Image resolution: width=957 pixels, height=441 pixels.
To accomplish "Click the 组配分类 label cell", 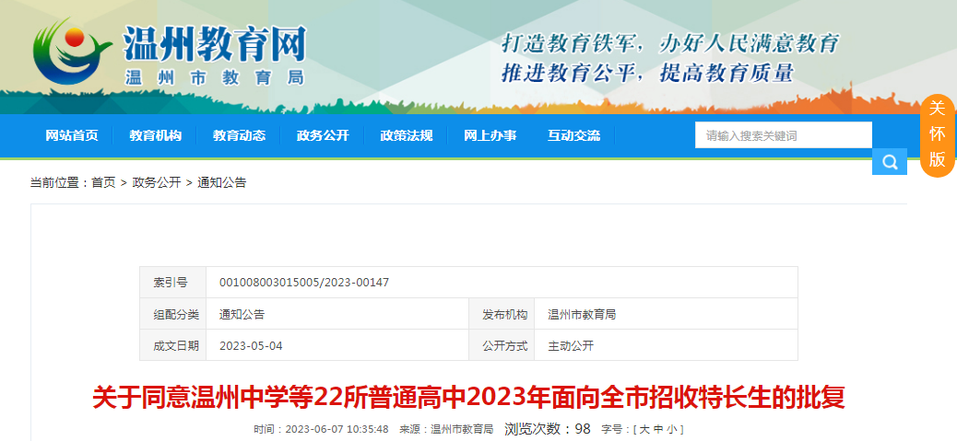I will point(173,314).
